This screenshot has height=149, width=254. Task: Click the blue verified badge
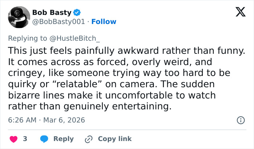pyautogui.click(x=77, y=13)
